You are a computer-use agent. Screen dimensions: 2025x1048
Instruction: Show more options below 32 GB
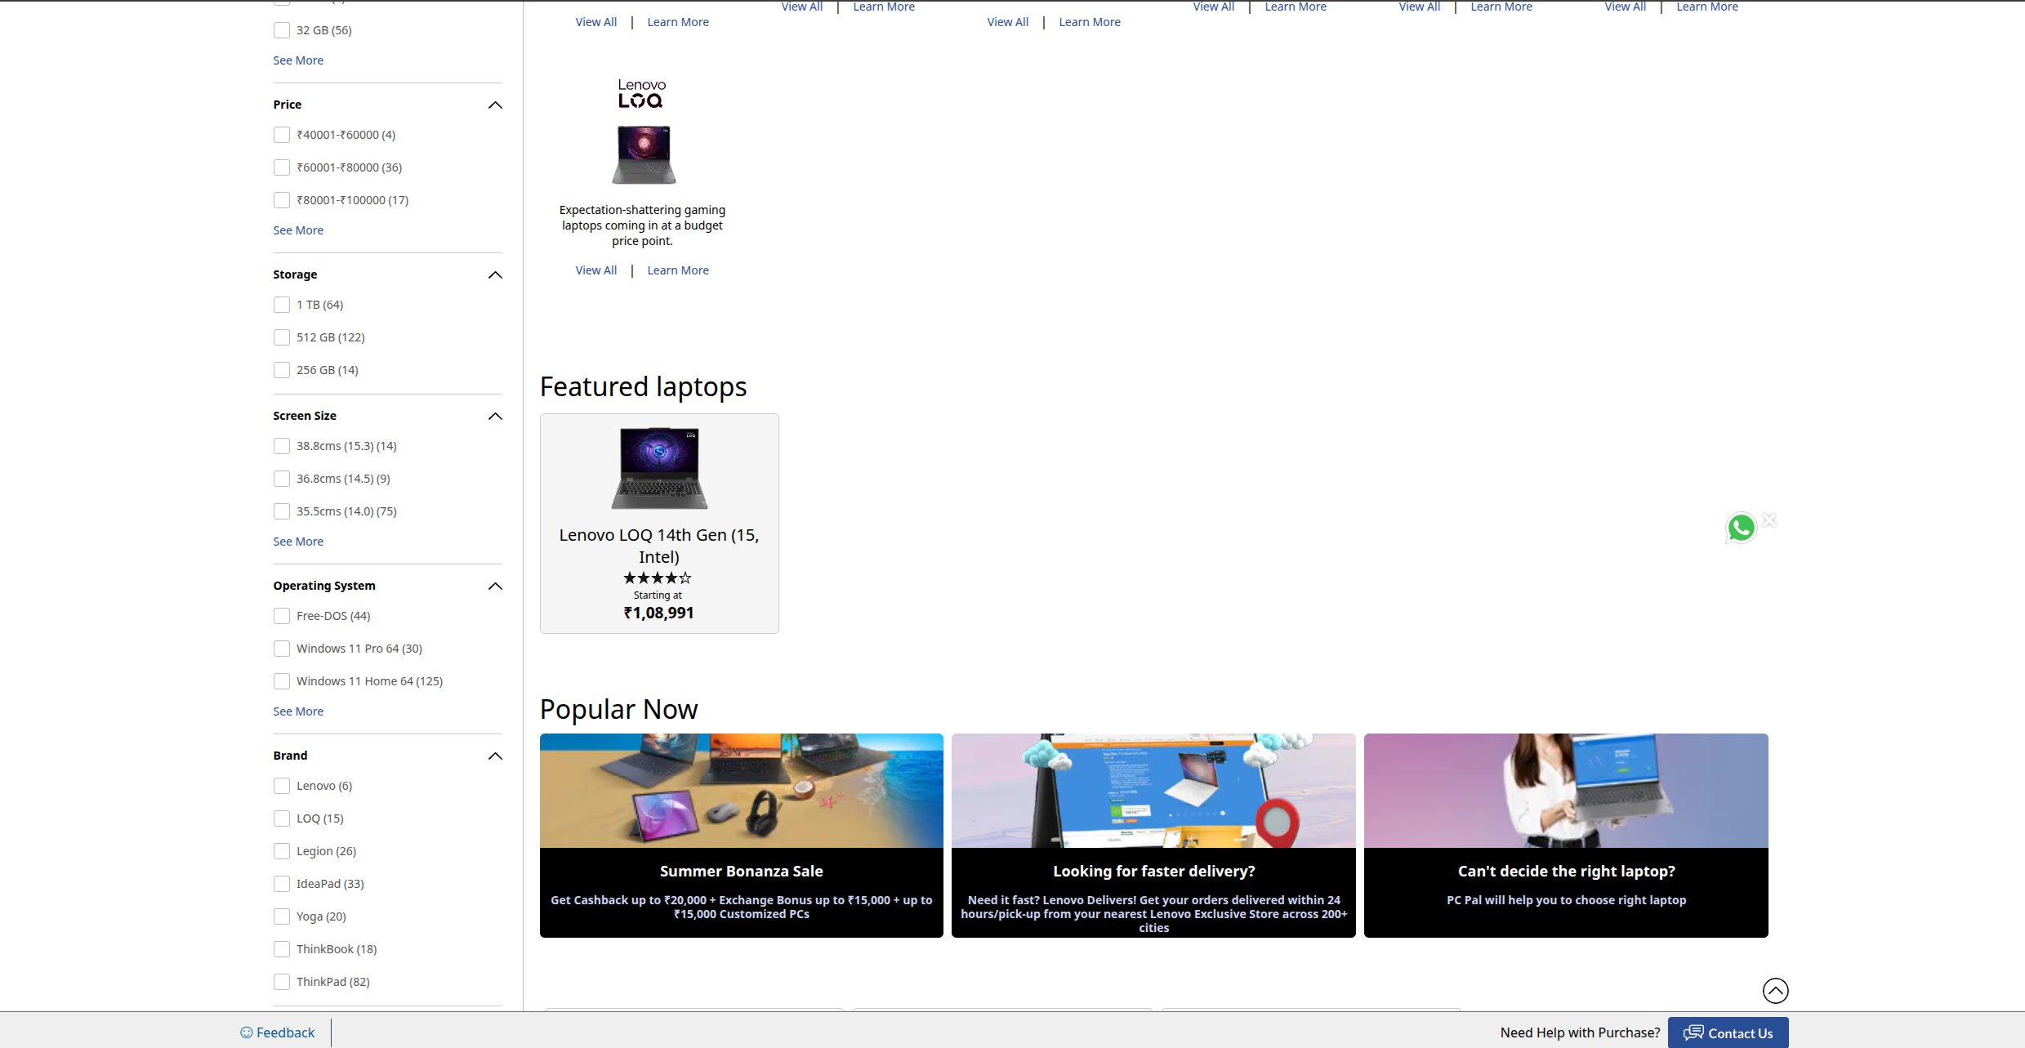tap(298, 60)
